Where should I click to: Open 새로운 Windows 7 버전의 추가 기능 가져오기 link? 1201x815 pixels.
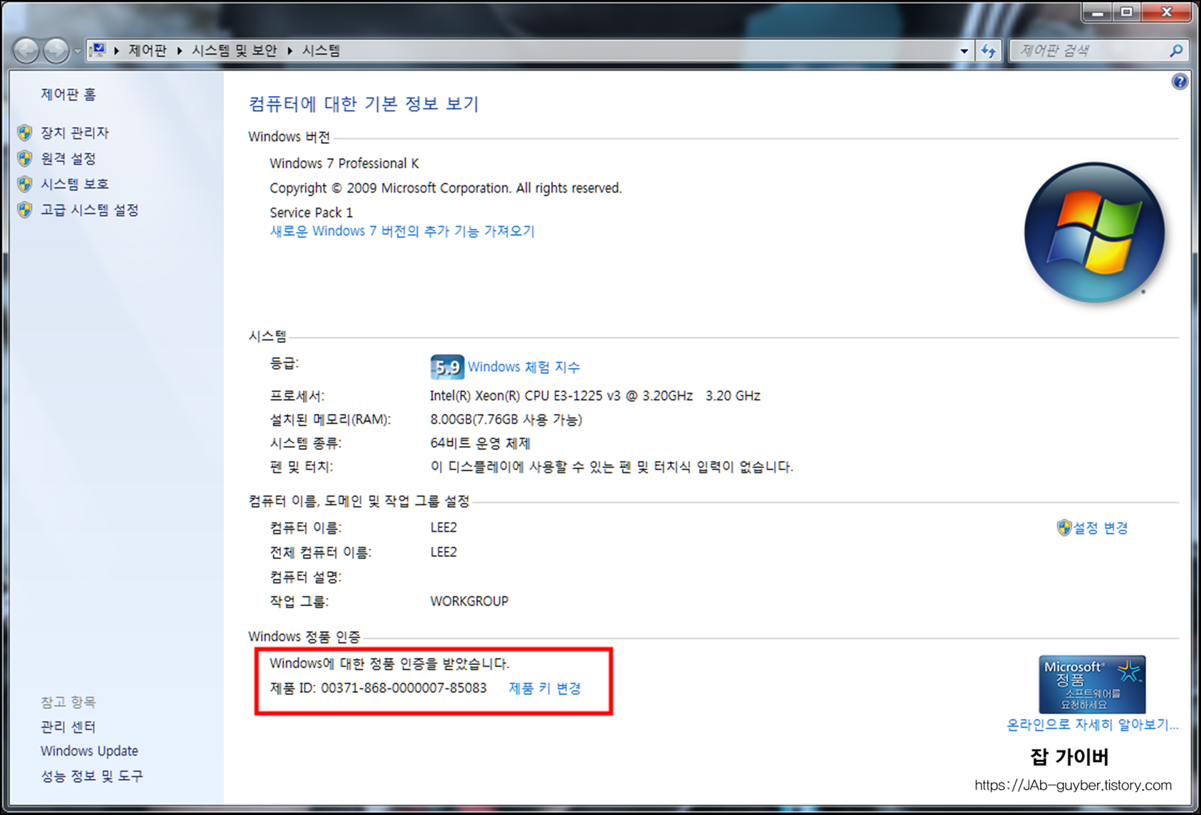(x=402, y=231)
